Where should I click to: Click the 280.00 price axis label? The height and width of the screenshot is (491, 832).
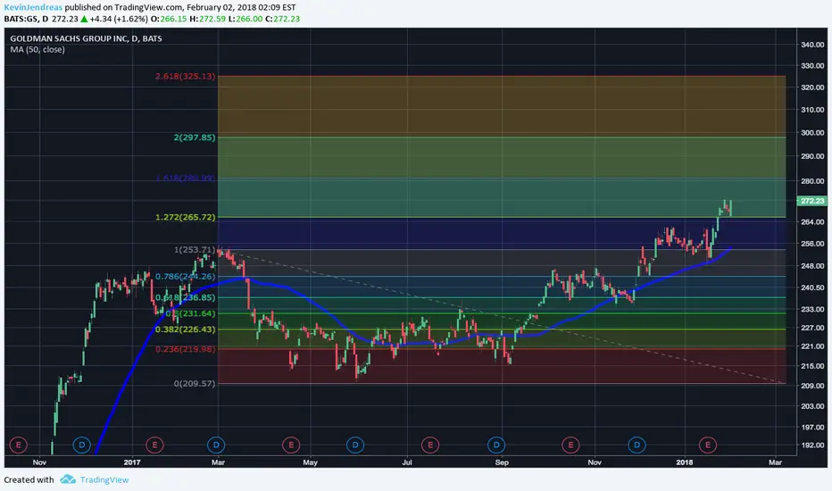[x=812, y=181]
